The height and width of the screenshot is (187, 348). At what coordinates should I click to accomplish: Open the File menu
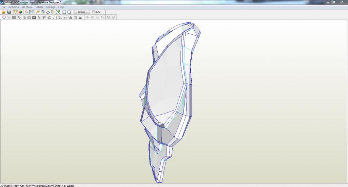pos(3,7)
